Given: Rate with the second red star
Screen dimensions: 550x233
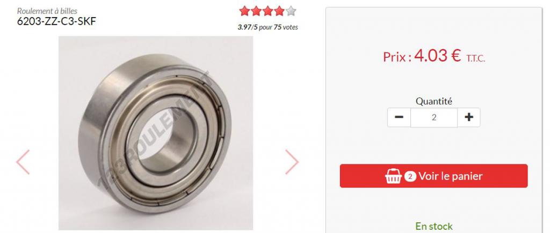Looking at the screenshot, I should pos(256,11).
